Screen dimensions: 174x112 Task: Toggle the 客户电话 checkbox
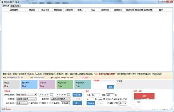(29, 103)
